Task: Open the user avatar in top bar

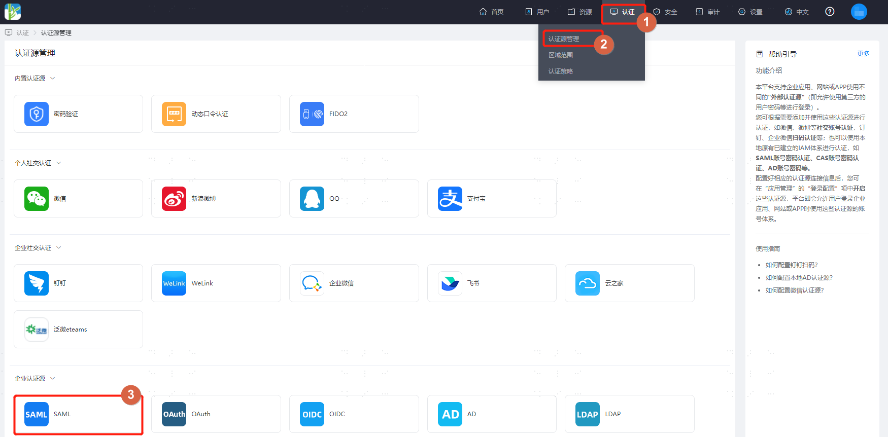Action: tap(859, 12)
